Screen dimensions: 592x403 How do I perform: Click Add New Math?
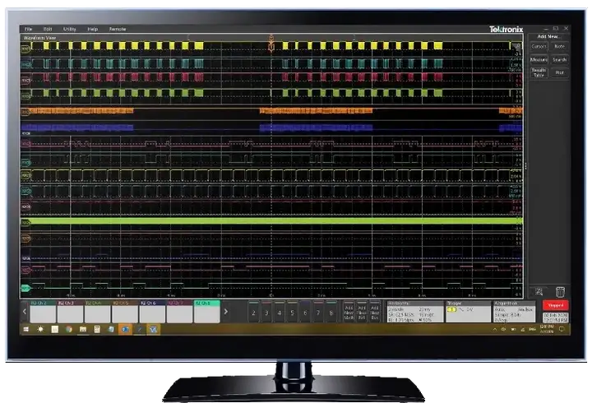(x=349, y=312)
